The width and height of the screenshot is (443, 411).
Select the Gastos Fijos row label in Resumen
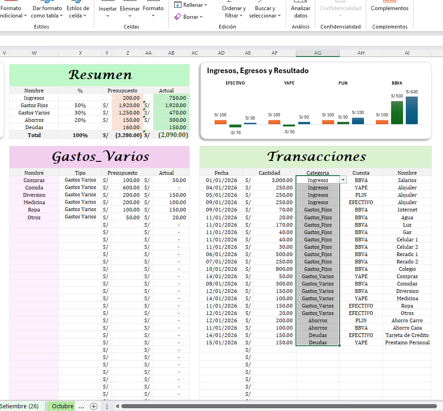[34, 105]
